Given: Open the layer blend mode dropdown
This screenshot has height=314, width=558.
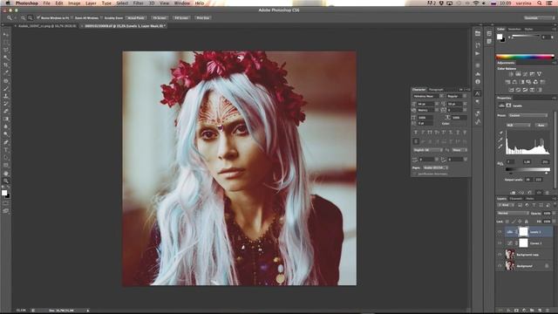Looking at the screenshot, I should coord(513,213).
